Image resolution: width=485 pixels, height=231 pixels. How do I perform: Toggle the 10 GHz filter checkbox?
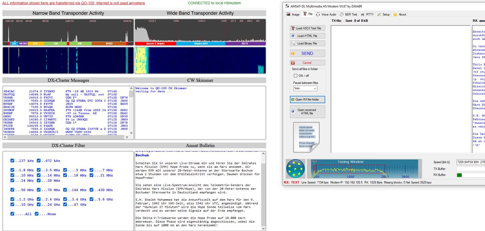click(x=12, y=204)
